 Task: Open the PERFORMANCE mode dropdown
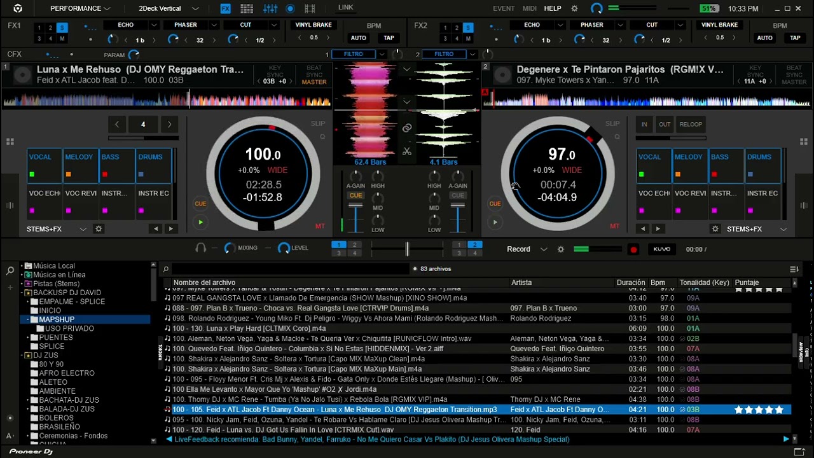80,8
